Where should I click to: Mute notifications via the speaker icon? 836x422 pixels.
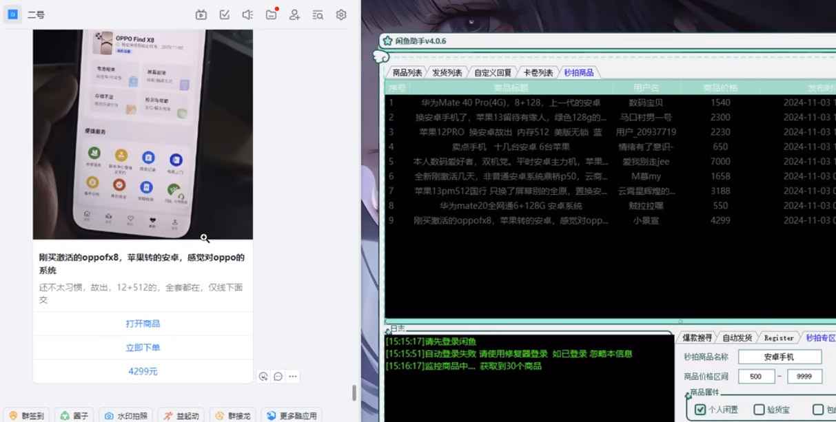point(248,14)
